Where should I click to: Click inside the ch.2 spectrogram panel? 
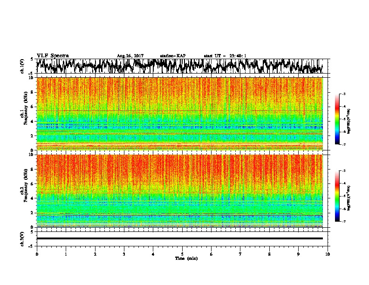click(180, 191)
